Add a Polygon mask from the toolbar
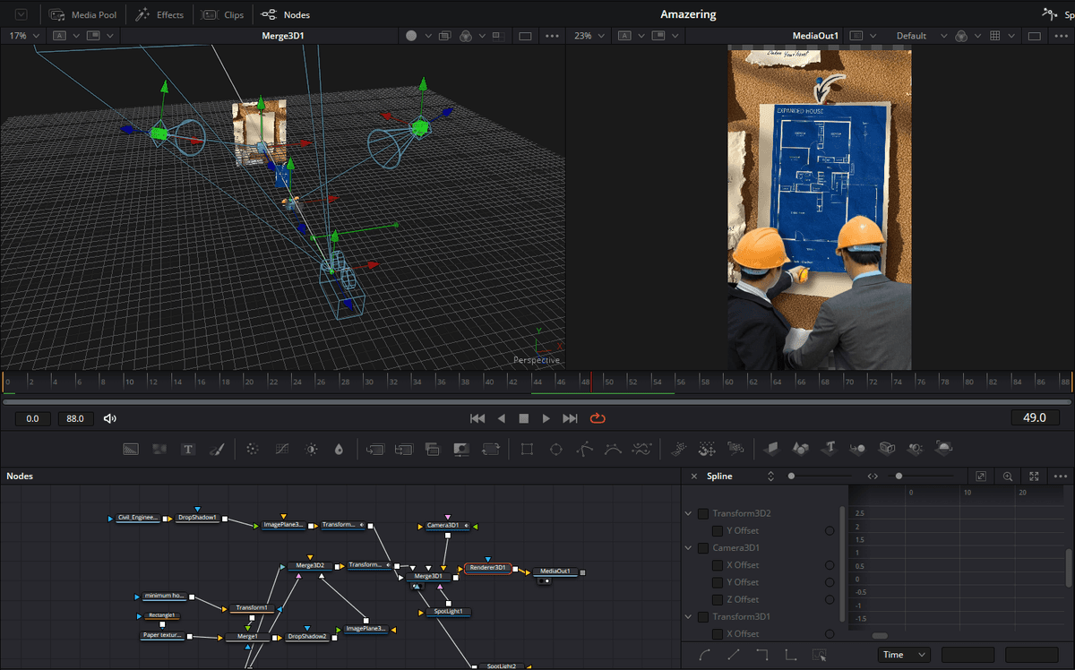The height and width of the screenshot is (670, 1075). (x=584, y=449)
